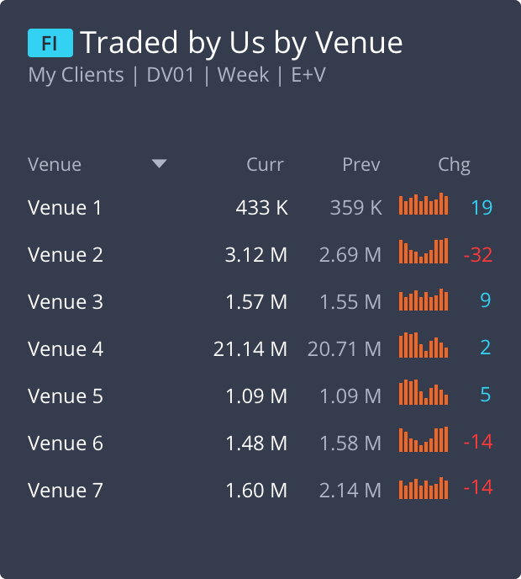Image resolution: width=521 pixels, height=579 pixels.
Task: Select the DV01 measure option
Action: point(171,75)
